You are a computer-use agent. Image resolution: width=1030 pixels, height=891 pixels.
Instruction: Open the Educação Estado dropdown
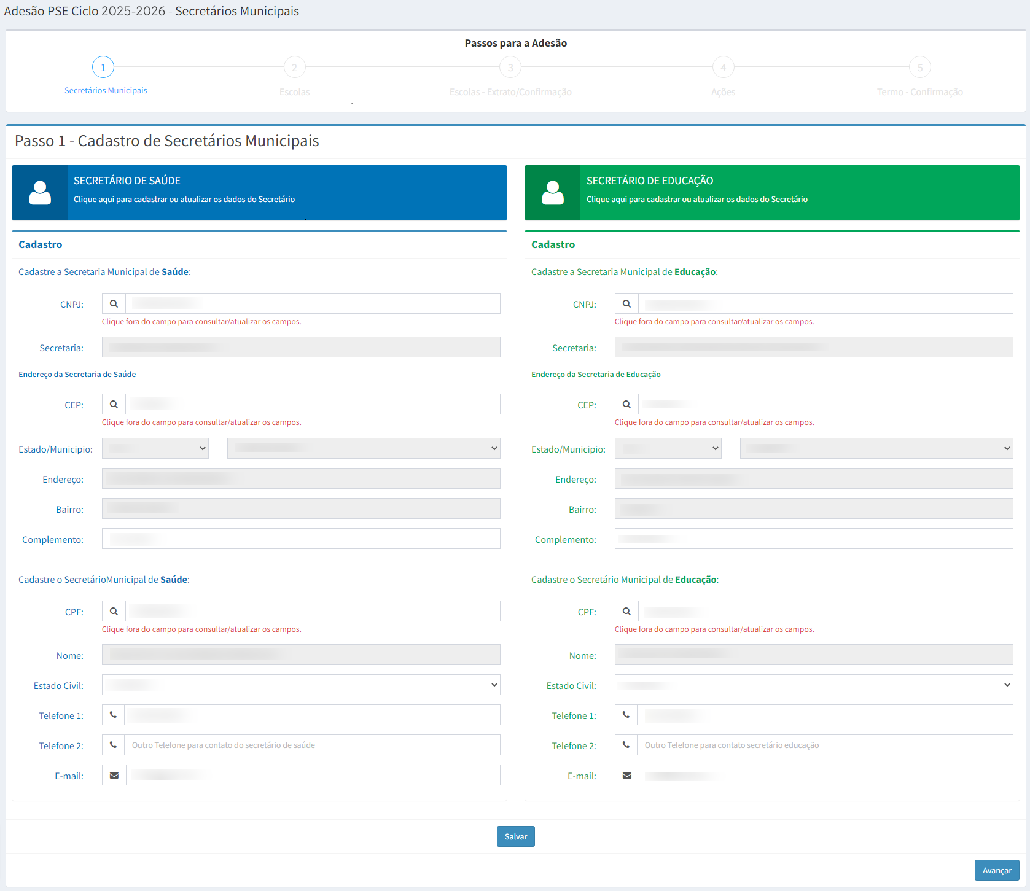668,448
